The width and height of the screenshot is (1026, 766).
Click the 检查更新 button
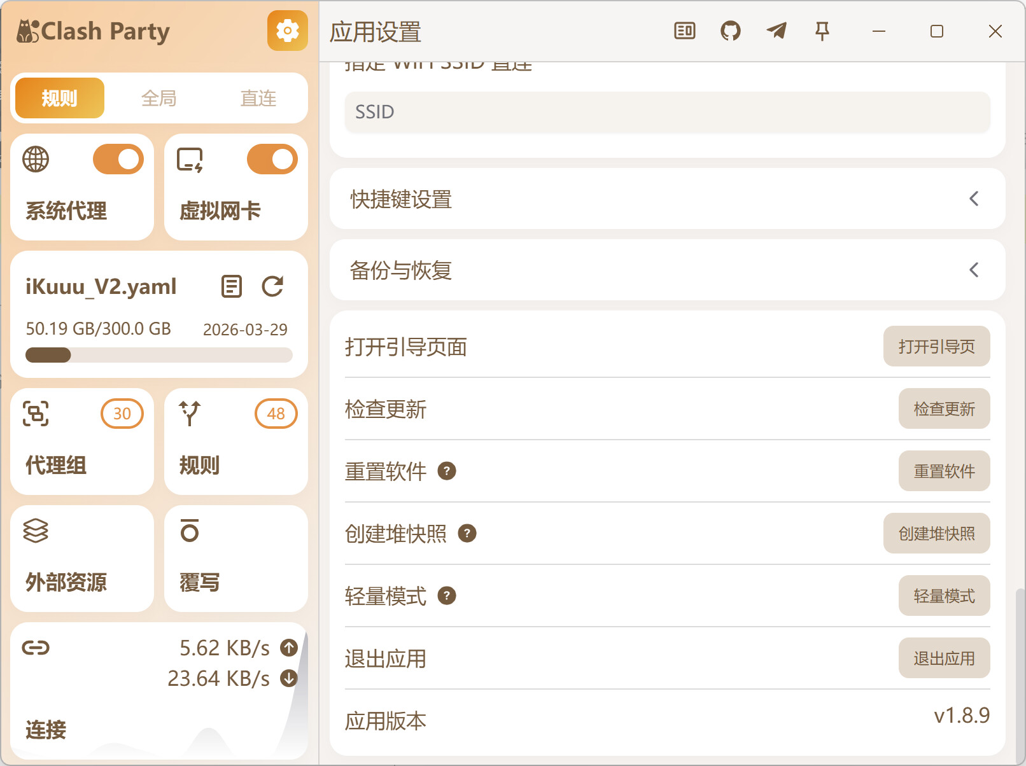(x=945, y=408)
